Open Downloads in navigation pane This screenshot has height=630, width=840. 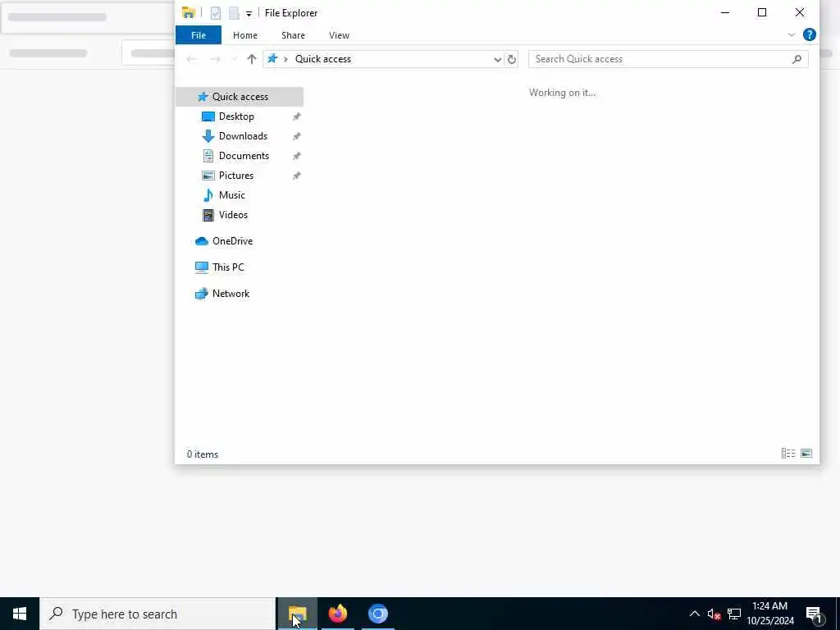point(243,136)
